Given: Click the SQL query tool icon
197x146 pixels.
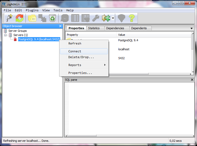Looking at the screenshot, I should click(65, 18).
